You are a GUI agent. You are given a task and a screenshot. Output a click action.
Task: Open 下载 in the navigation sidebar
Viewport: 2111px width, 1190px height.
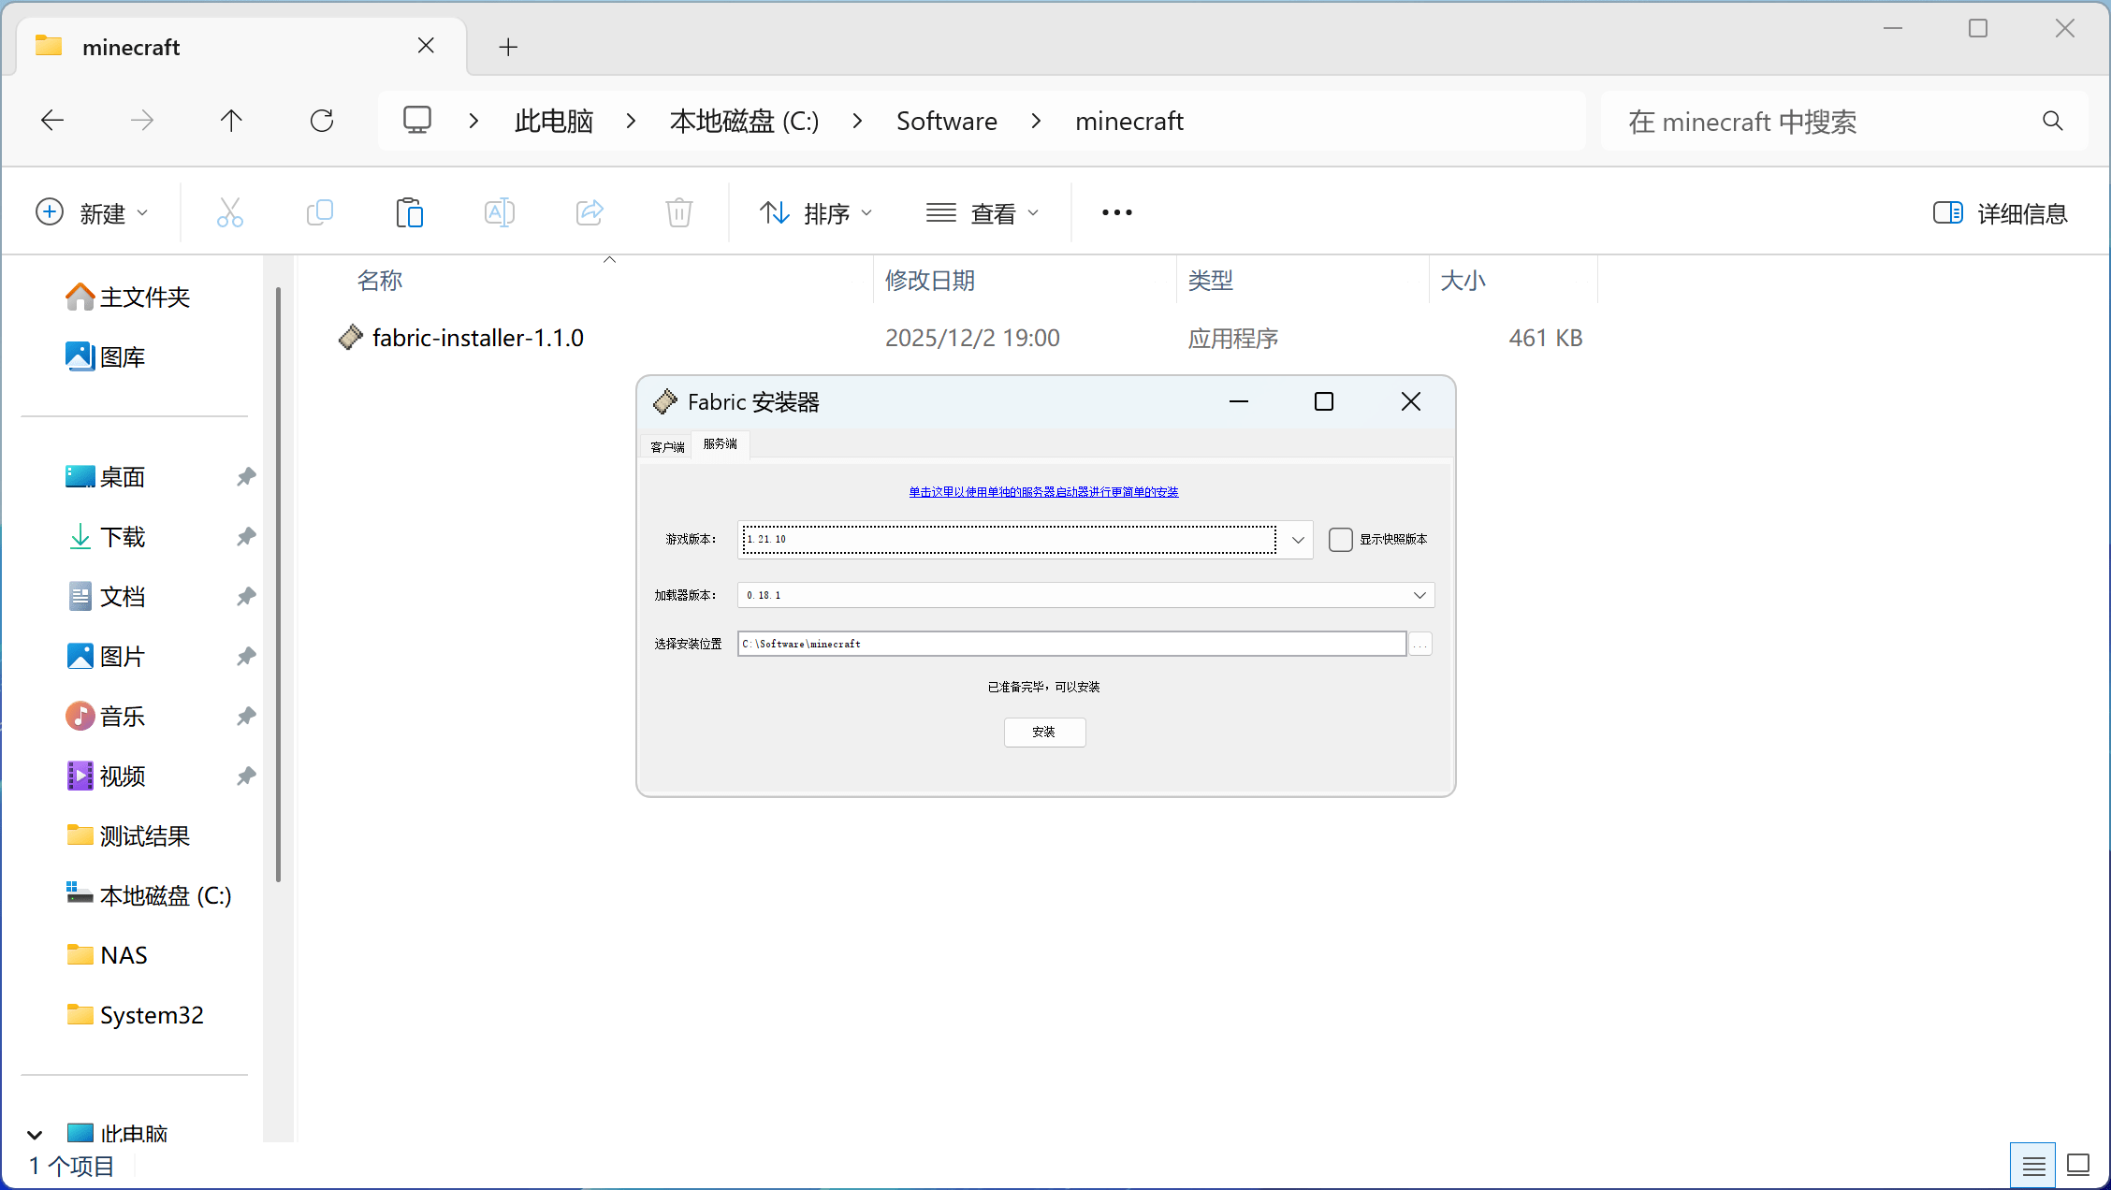click(123, 537)
